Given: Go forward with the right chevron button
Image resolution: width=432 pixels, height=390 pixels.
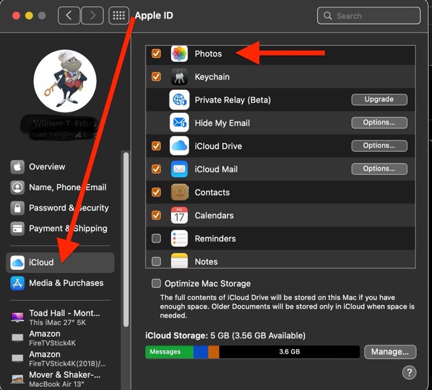Looking at the screenshot, I should pyautogui.click(x=93, y=15).
